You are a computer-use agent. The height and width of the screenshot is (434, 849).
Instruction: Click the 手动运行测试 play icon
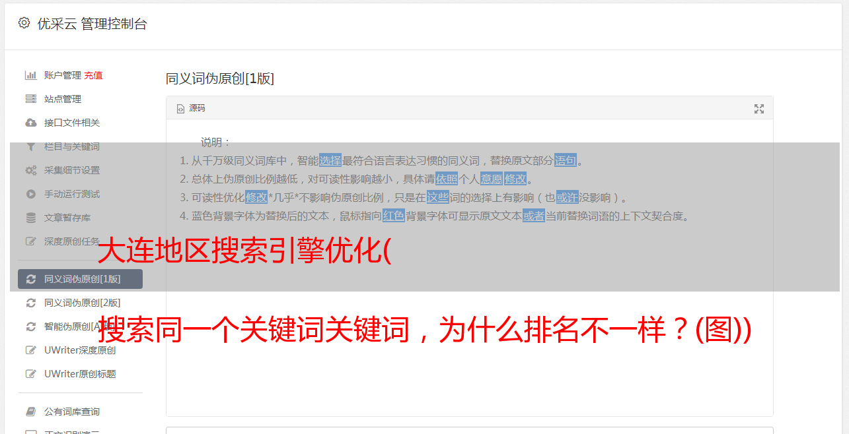tap(30, 194)
